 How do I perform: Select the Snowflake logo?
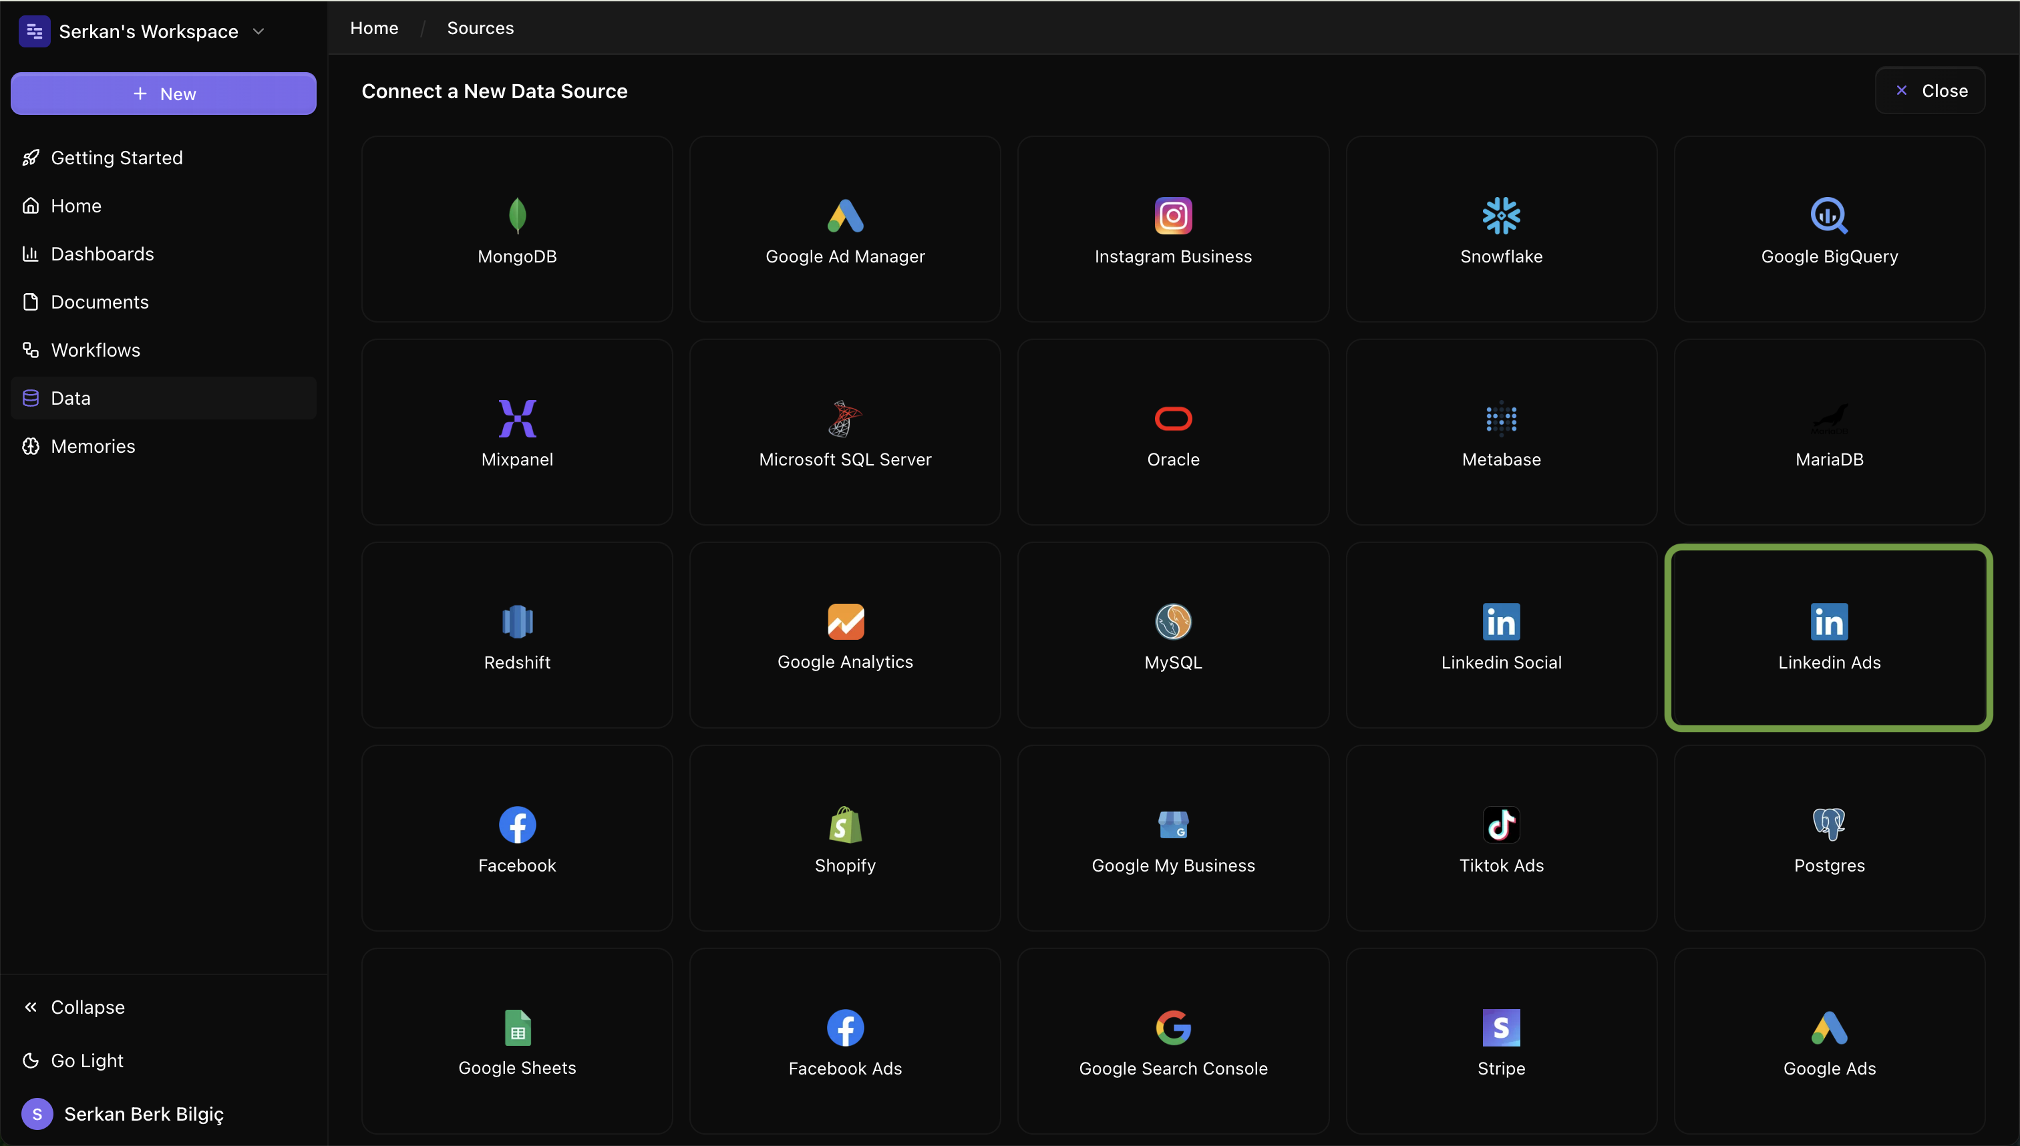1501,216
